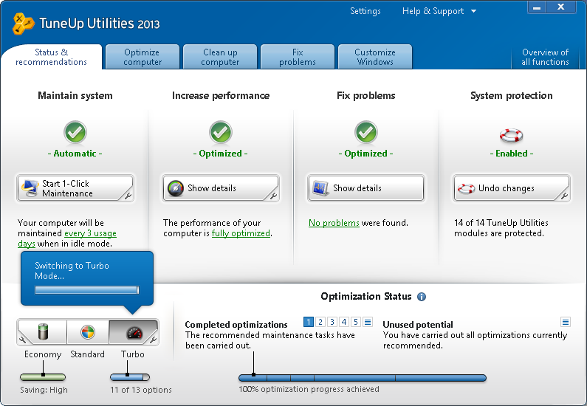Viewport: 587px width, 406px height.
Task: Open wrench settings on 1-Click Maintenance button
Action: (x=128, y=196)
